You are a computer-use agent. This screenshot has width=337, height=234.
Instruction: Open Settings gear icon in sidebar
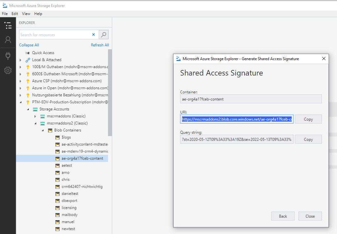8,70
